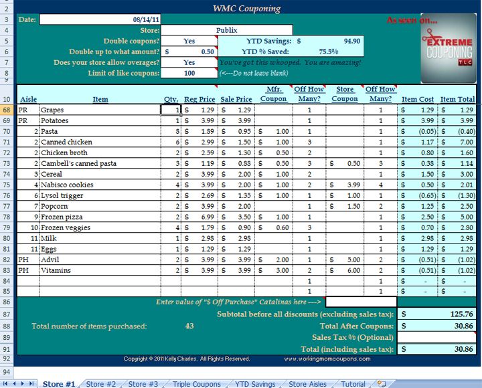Select row header 68
This screenshot has width=482, height=388.
7,110
